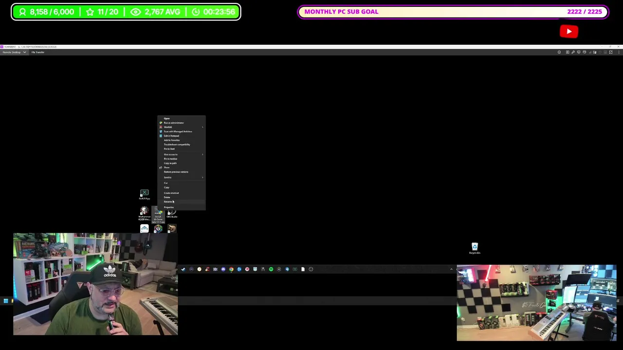Image resolution: width=623 pixels, height=350 pixels.
Task: Select Pin to taskbar
Action: pyautogui.click(x=181, y=159)
